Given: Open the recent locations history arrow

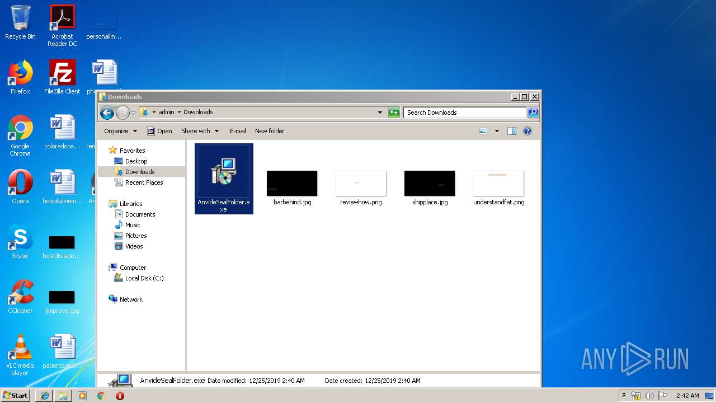Looking at the screenshot, I should click(x=133, y=113).
